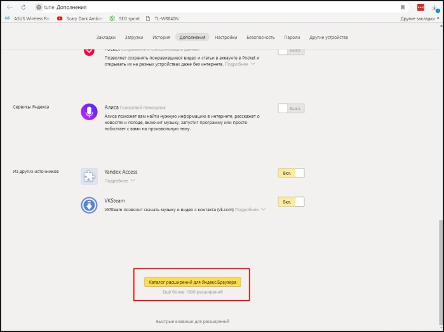
Task: Click the VKSteam download icon
Action: (x=89, y=205)
